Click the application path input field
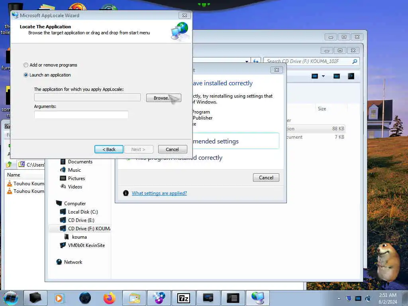 [87, 97]
